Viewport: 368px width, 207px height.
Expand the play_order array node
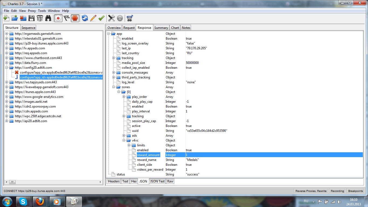(124, 97)
